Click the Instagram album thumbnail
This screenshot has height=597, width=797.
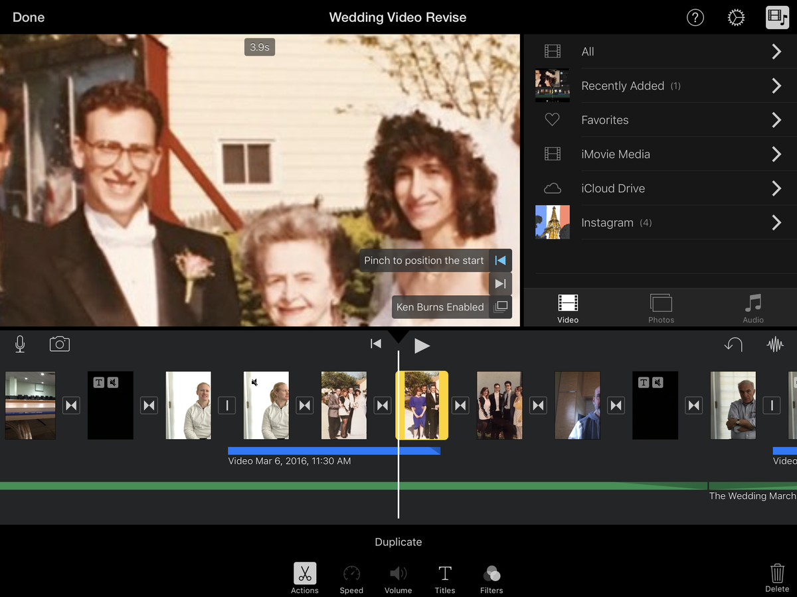coord(553,222)
